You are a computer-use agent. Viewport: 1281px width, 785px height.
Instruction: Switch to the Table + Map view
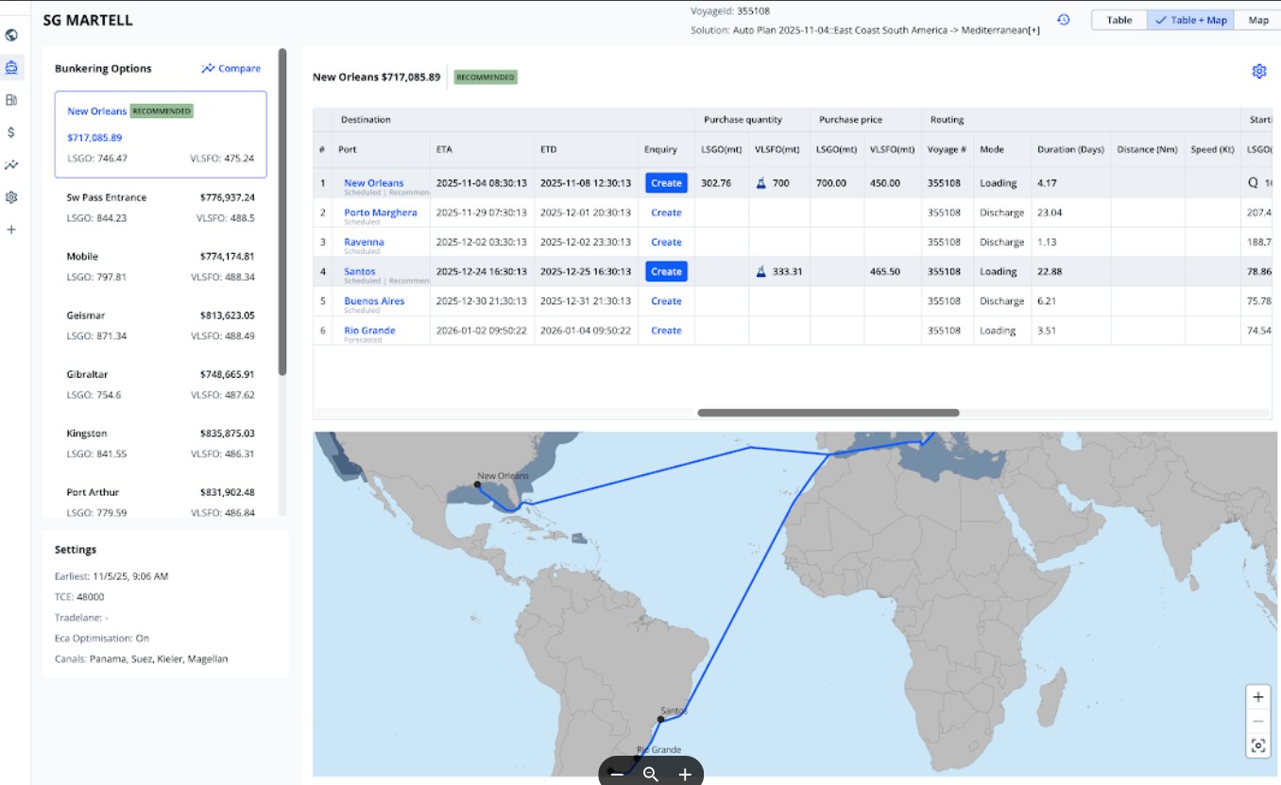1190,20
